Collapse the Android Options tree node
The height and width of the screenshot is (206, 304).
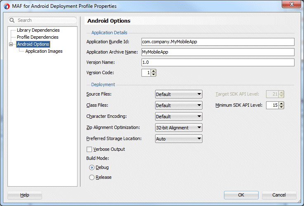pos(11,44)
